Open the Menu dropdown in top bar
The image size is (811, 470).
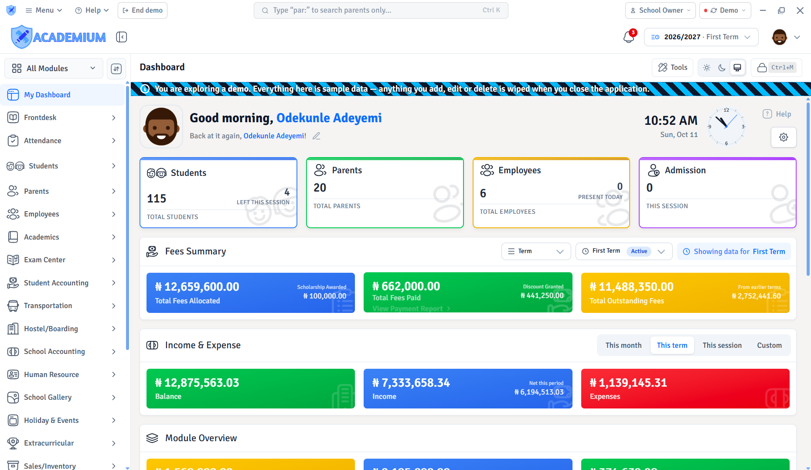click(x=44, y=10)
